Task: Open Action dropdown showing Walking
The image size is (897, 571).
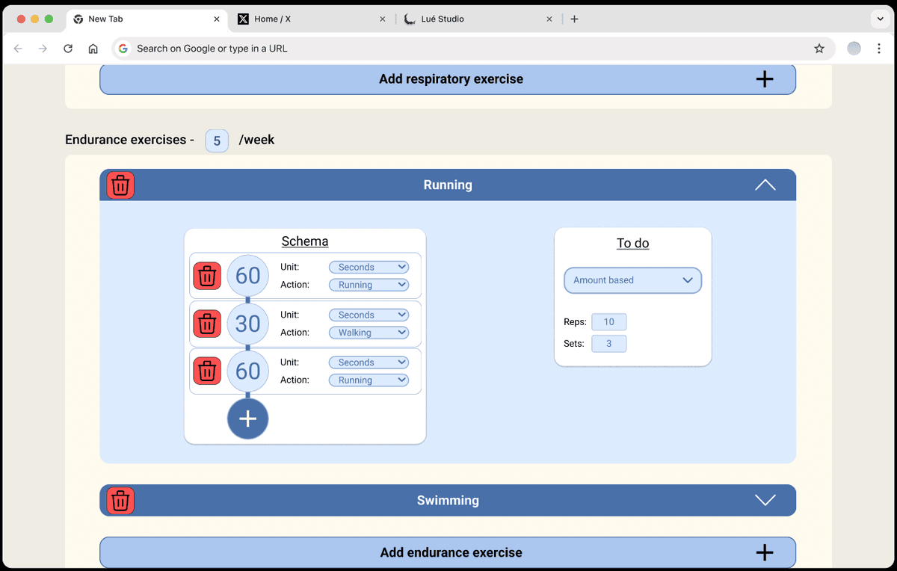Action: tap(369, 333)
